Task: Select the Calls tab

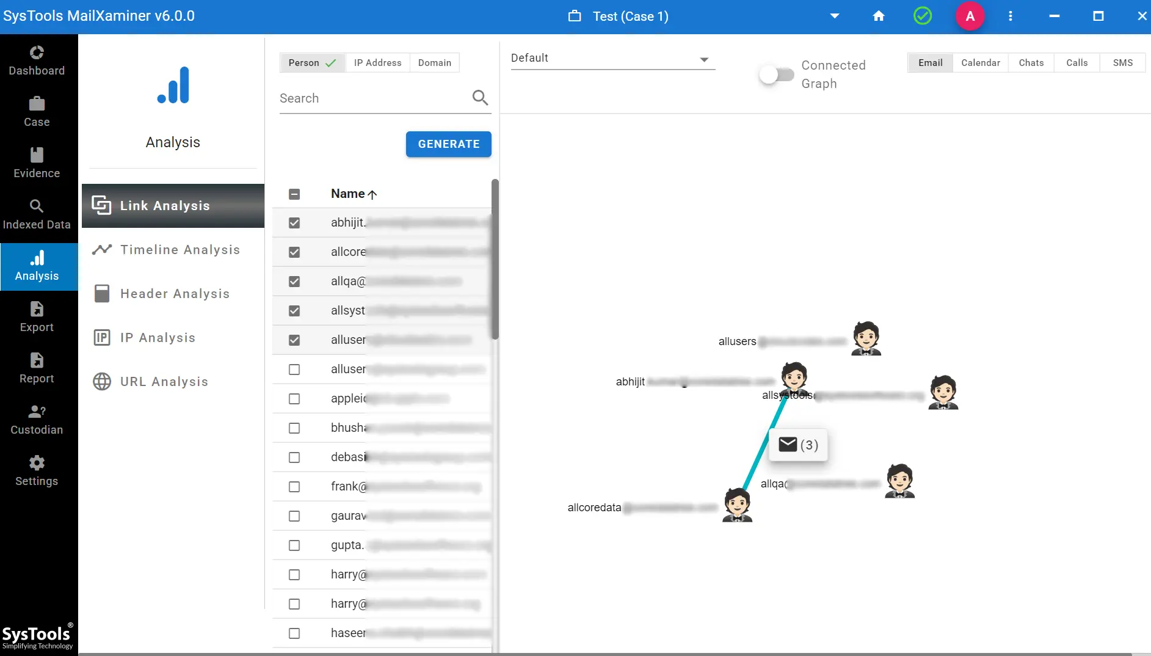Action: point(1077,63)
